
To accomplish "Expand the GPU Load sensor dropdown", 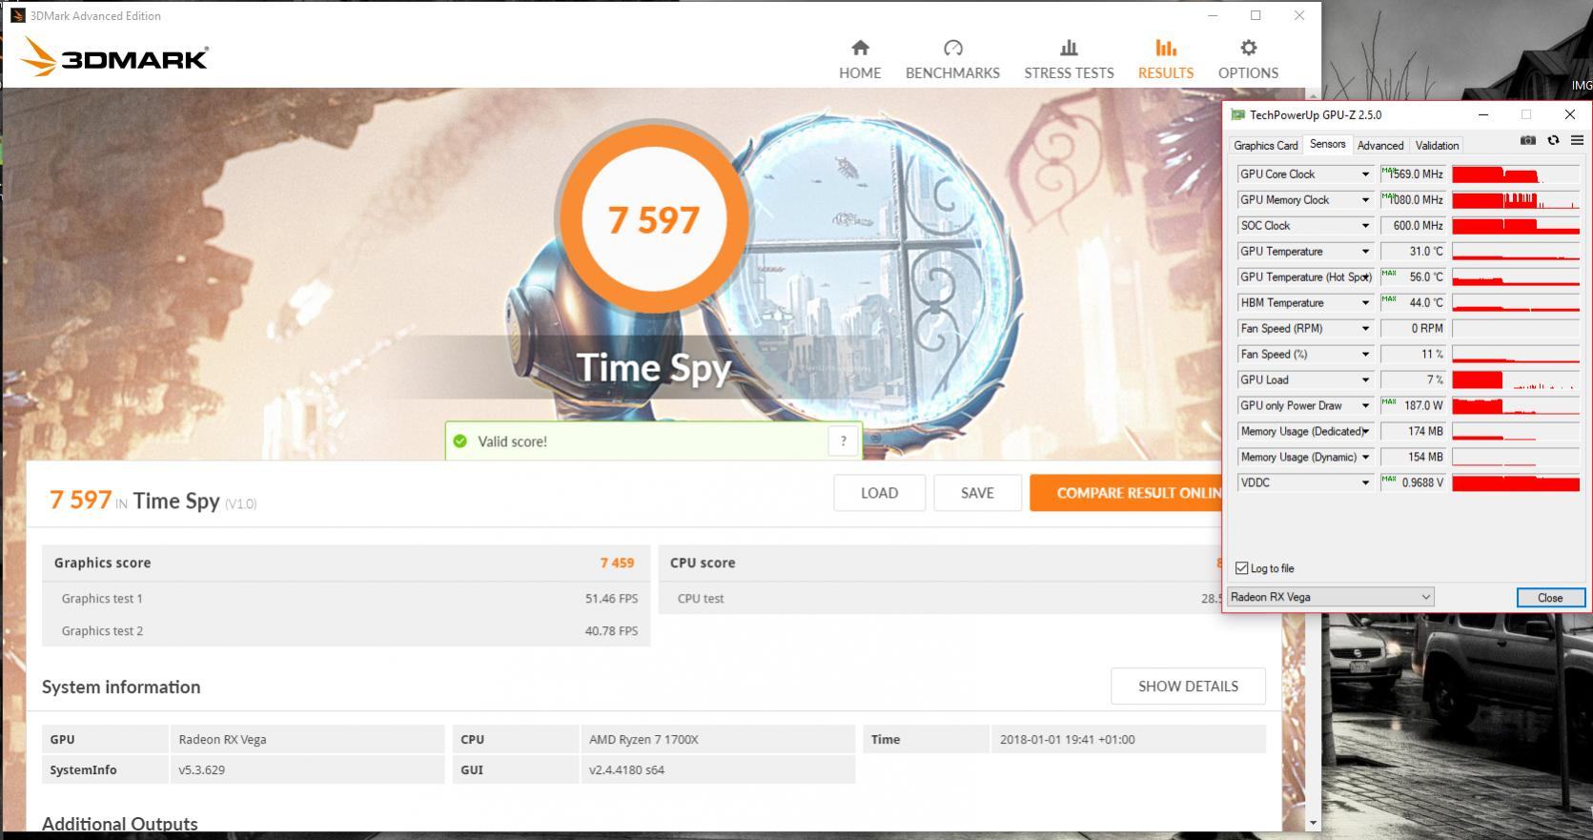I will pos(1365,380).
